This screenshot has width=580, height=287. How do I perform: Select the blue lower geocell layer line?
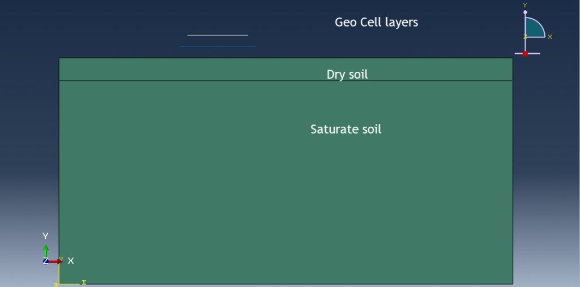(217, 46)
